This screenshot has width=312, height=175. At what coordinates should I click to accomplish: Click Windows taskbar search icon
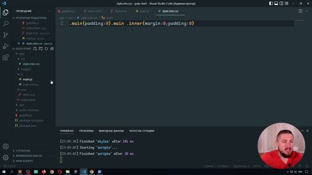[x=12, y=172]
